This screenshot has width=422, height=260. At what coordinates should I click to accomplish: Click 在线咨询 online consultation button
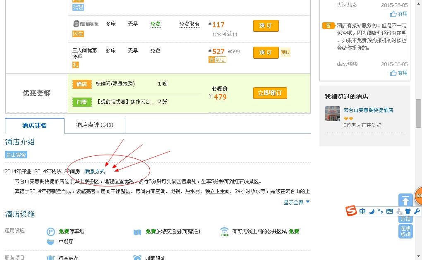coord(405,231)
